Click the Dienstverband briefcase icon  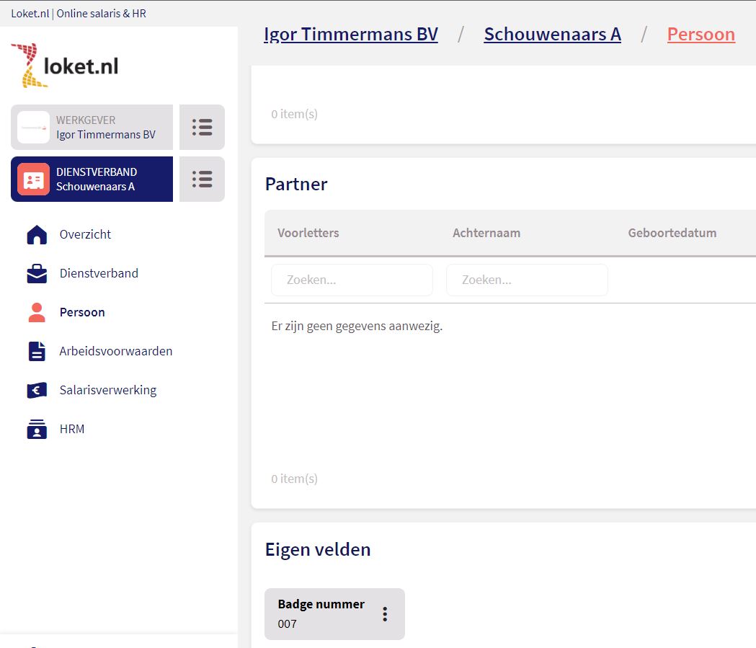tap(36, 274)
